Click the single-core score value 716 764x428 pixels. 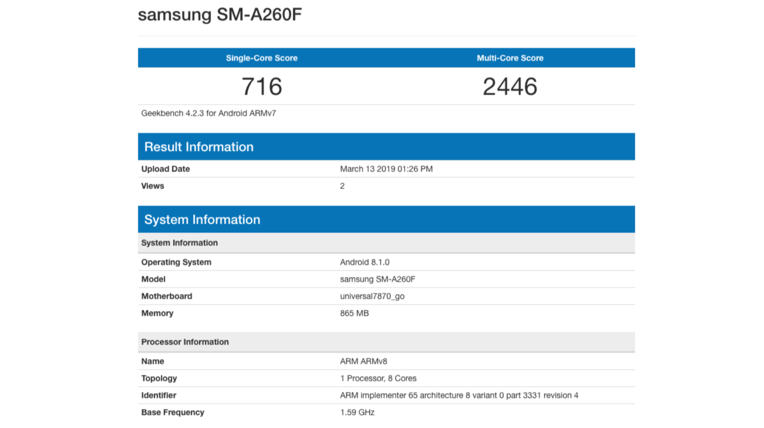(x=262, y=87)
